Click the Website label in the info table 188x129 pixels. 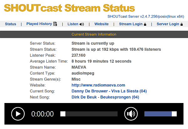[38, 85]
